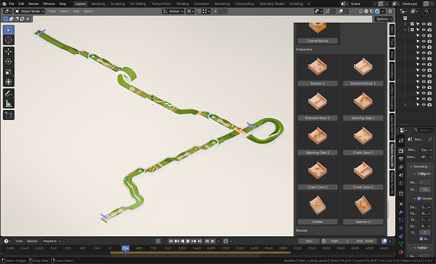This screenshot has height=264, width=436.
Task: Disable rendering for first collection camera icon
Action: coord(430,24)
